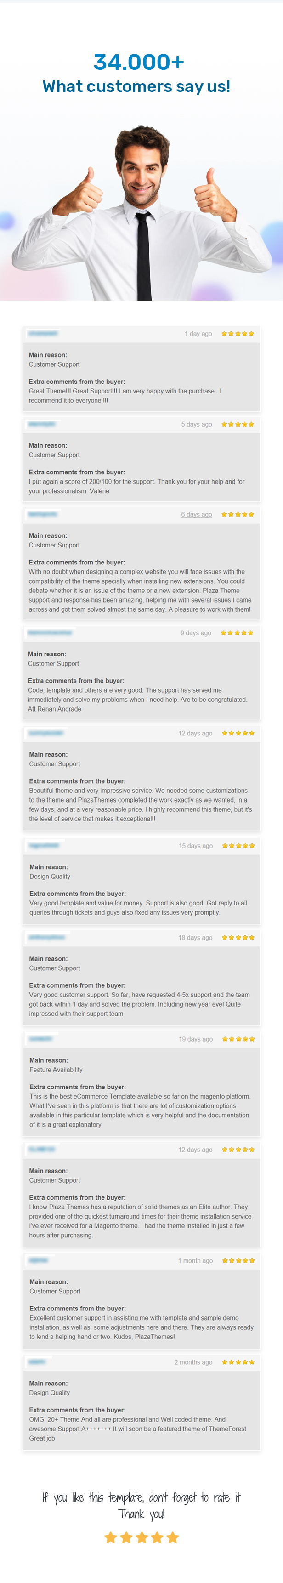The image size is (283, 1583).
Task: Click the star rating of the "2 months ago" review
Action: pos(238,1362)
